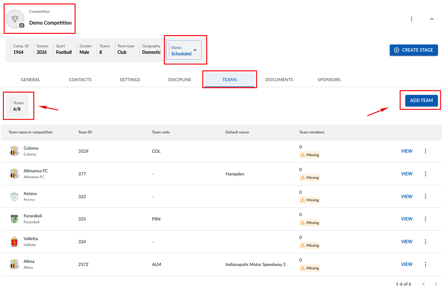Image resolution: width=442 pixels, height=293 pixels.
Task: Click the Create Stage button
Action: coord(414,50)
